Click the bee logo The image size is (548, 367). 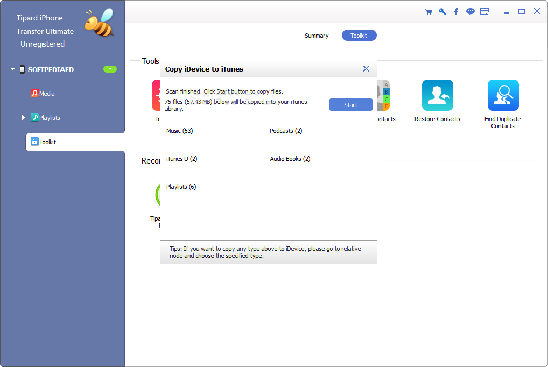click(99, 23)
